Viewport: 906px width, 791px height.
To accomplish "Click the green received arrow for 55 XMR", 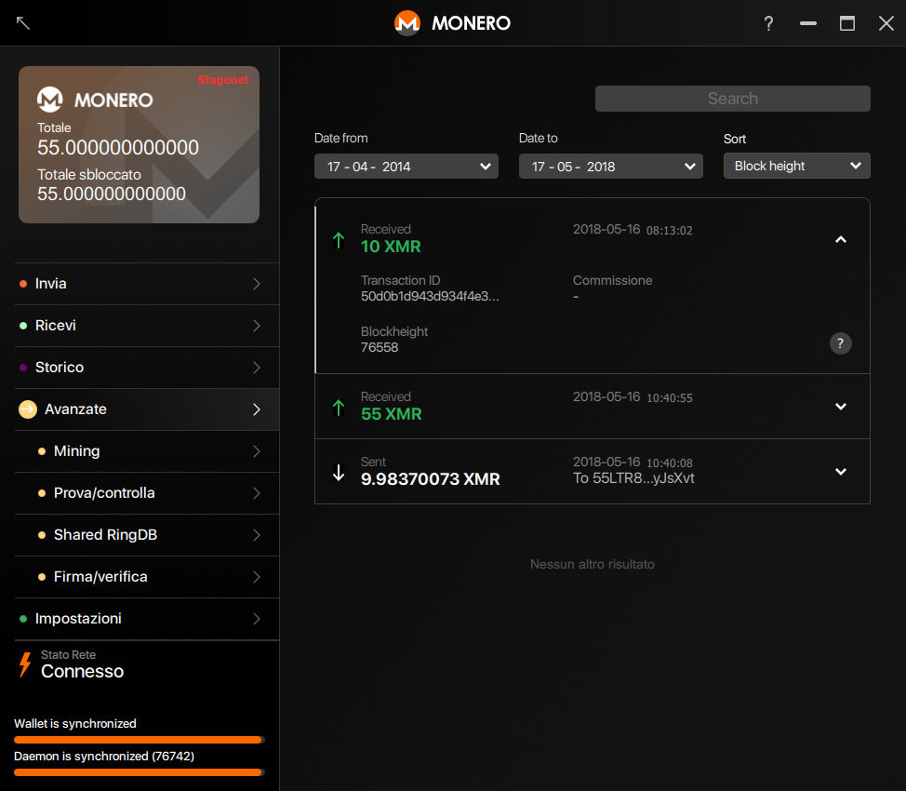I will pos(339,408).
